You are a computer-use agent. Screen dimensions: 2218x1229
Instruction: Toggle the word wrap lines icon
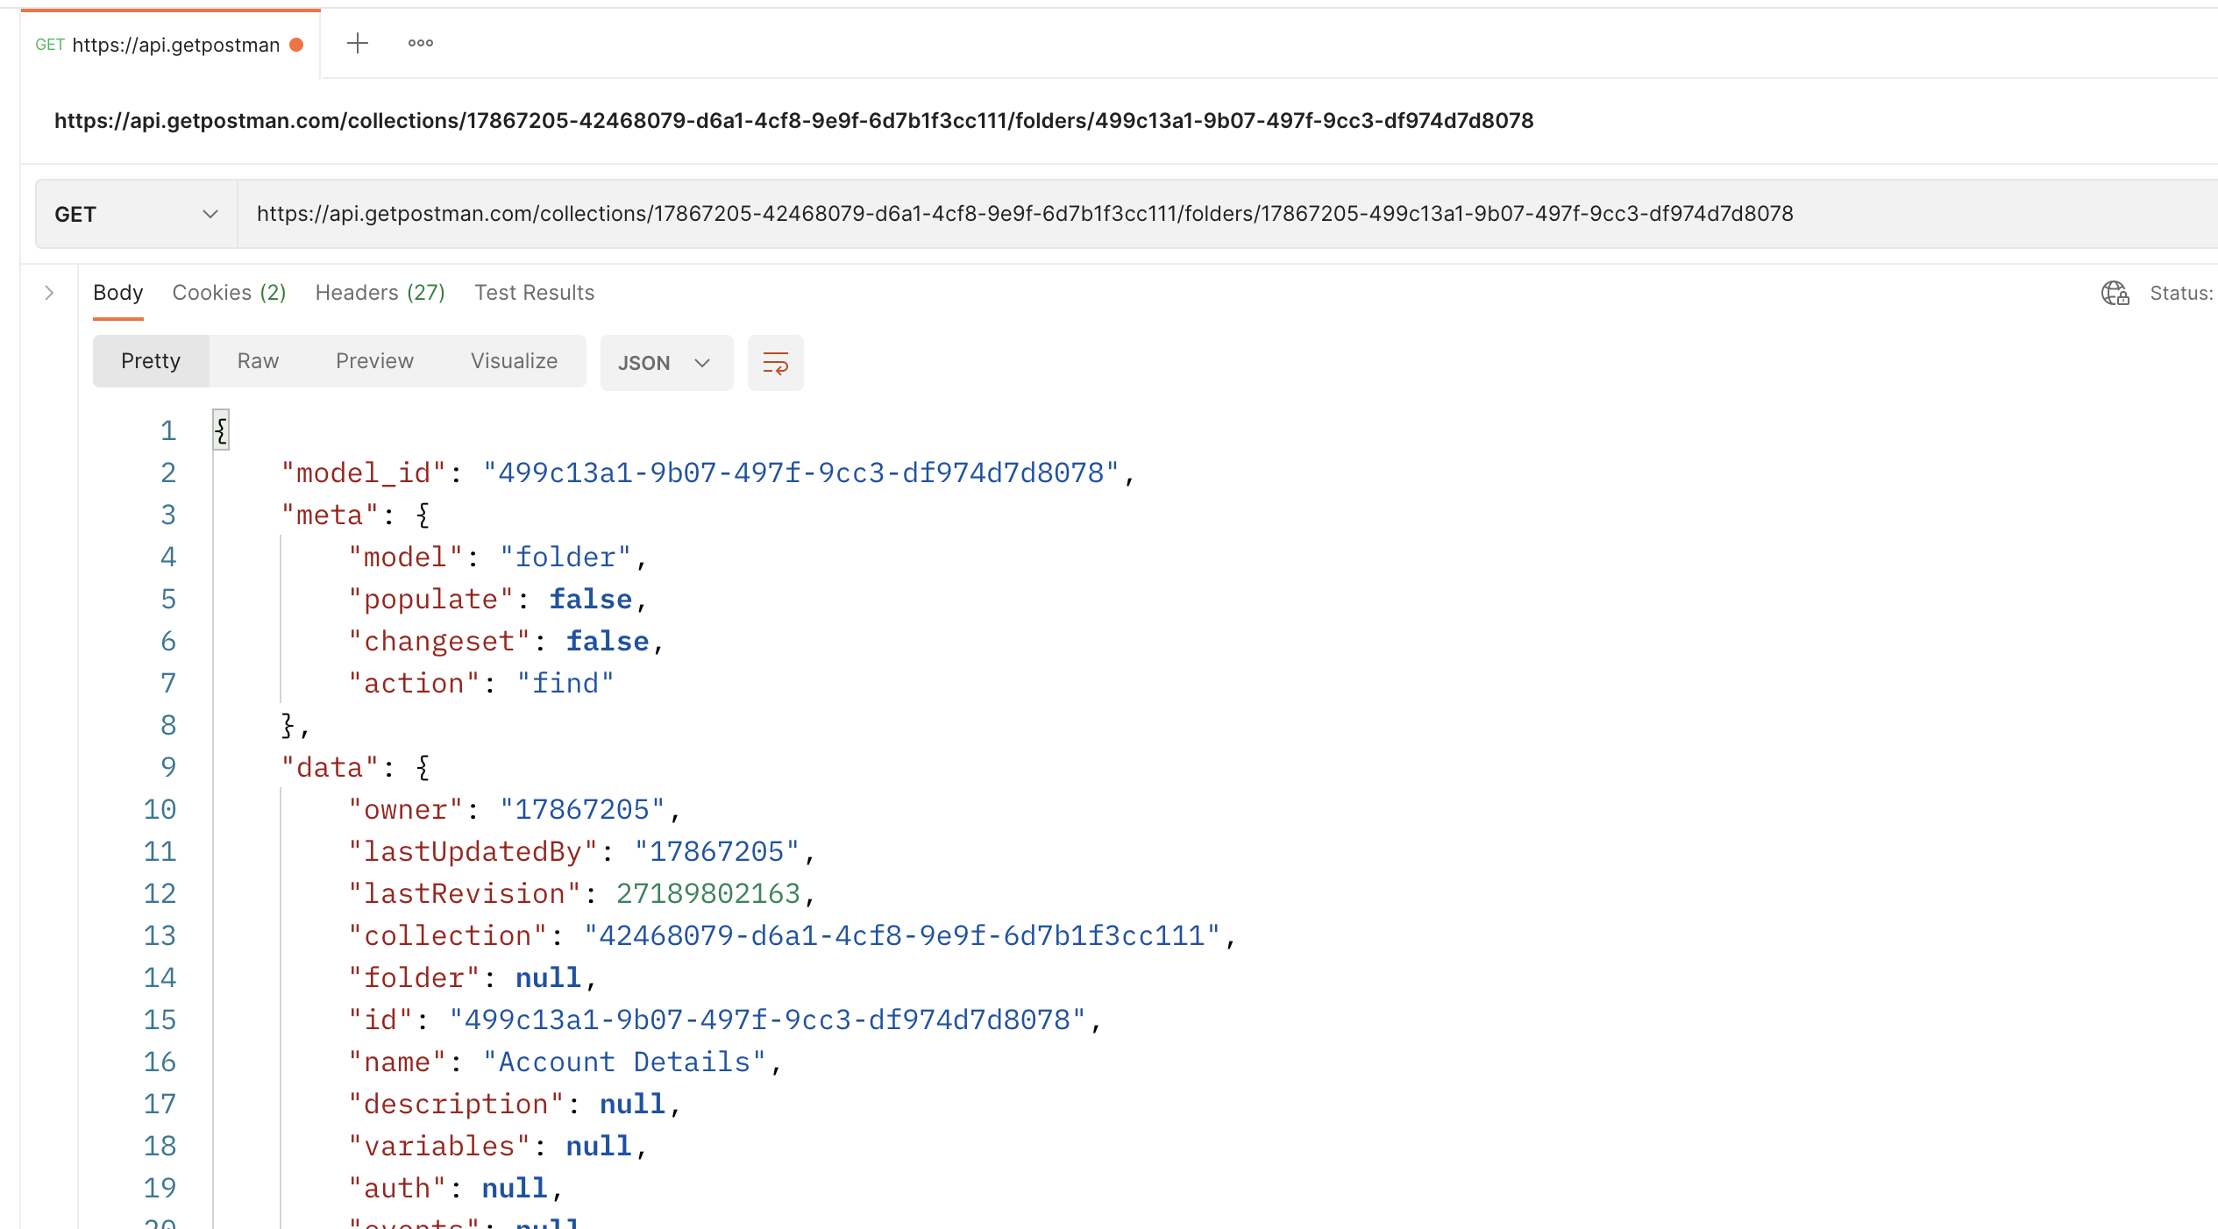point(775,362)
